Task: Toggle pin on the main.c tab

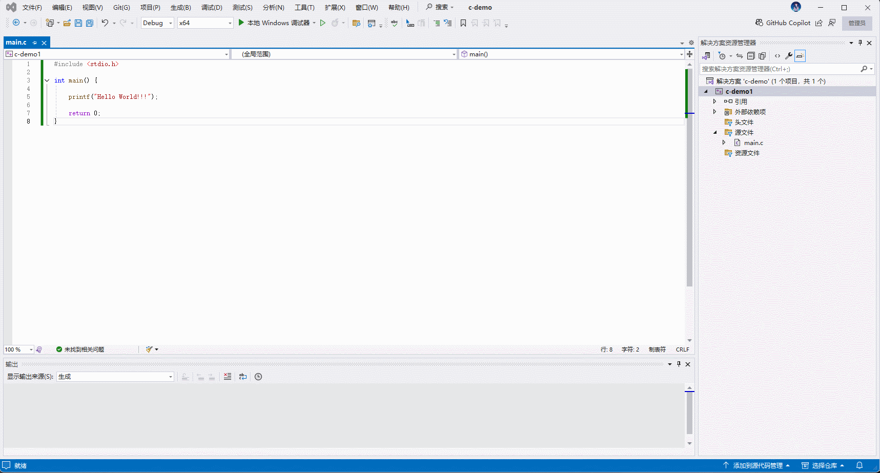Action: pyautogui.click(x=35, y=43)
